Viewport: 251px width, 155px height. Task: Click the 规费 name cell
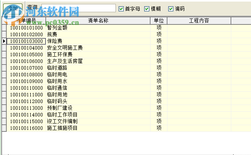tap(98, 35)
